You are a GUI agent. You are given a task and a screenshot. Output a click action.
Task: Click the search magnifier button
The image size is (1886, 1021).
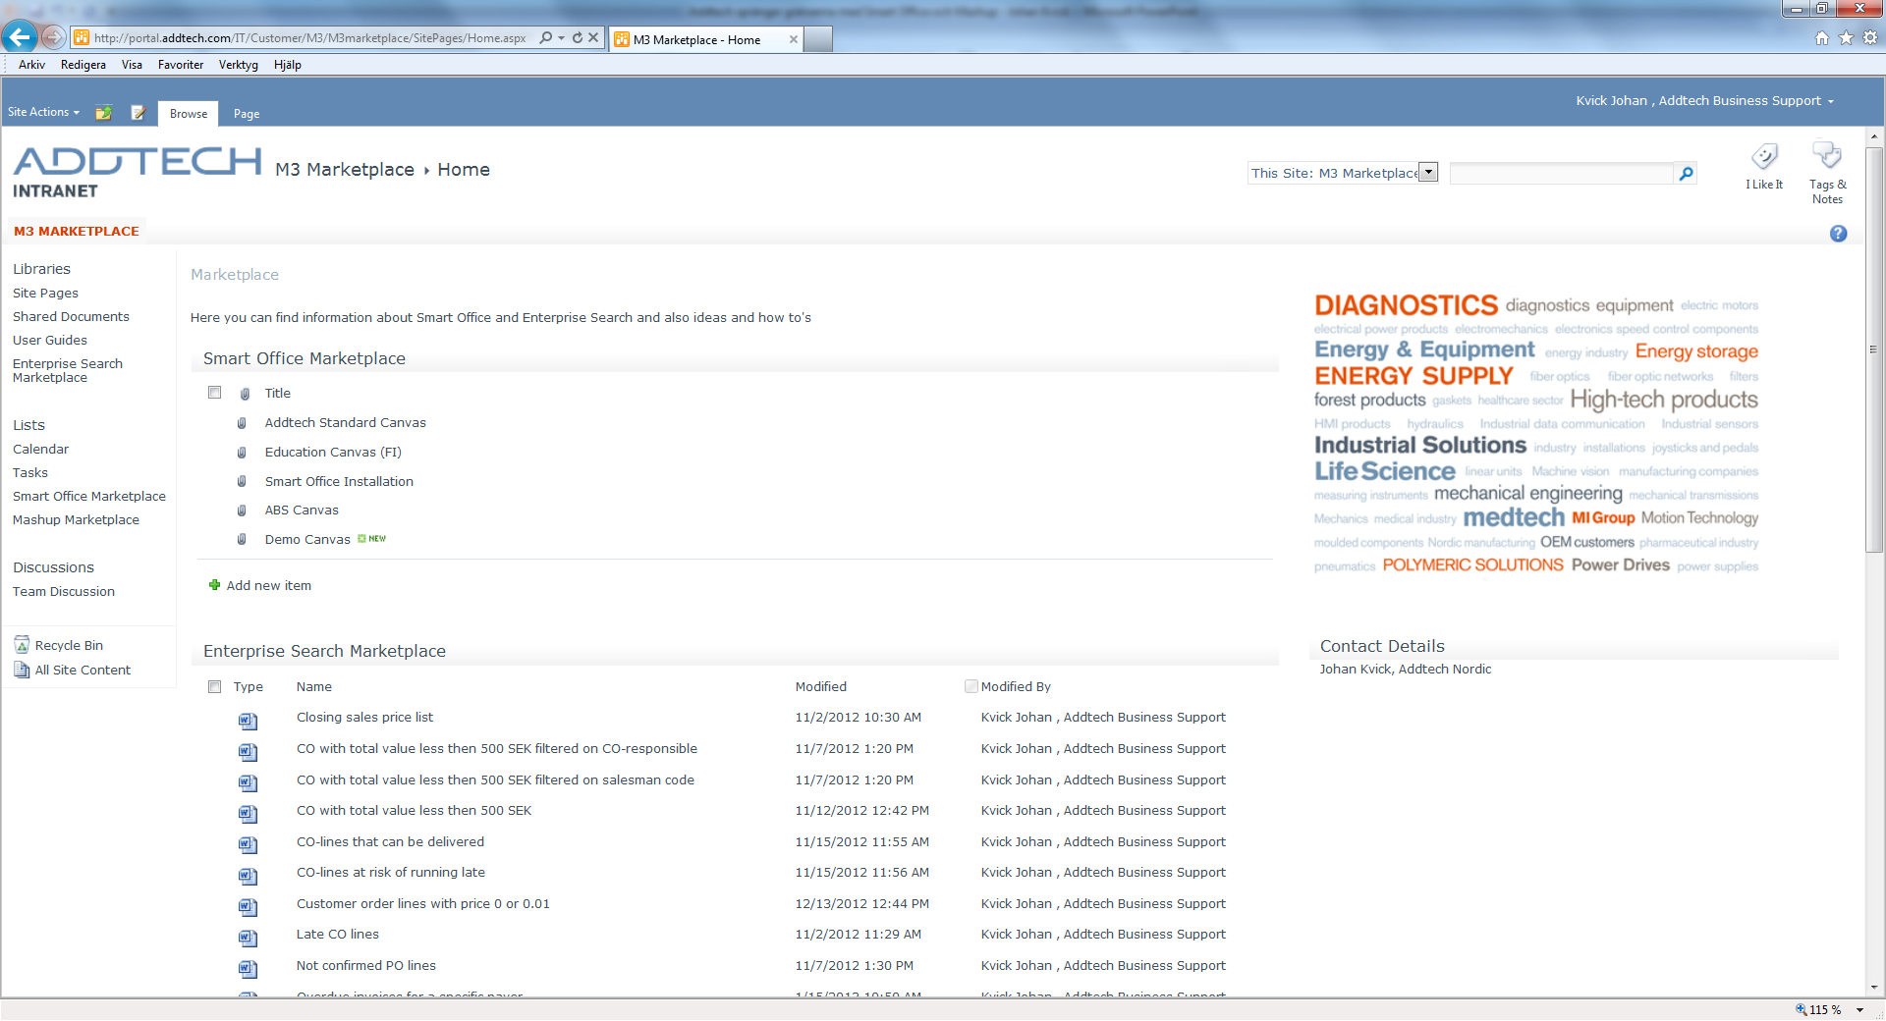click(1686, 174)
